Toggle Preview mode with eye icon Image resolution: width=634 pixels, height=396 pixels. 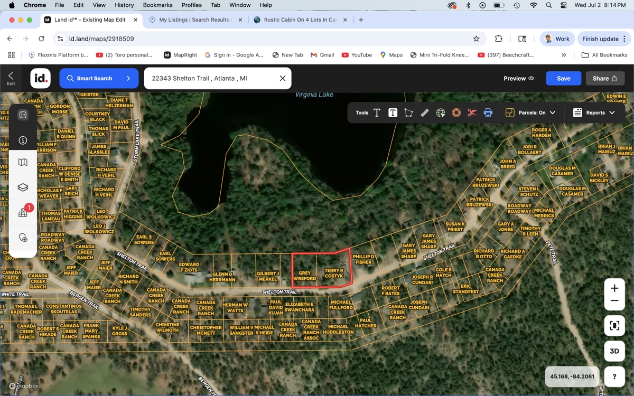coord(518,78)
